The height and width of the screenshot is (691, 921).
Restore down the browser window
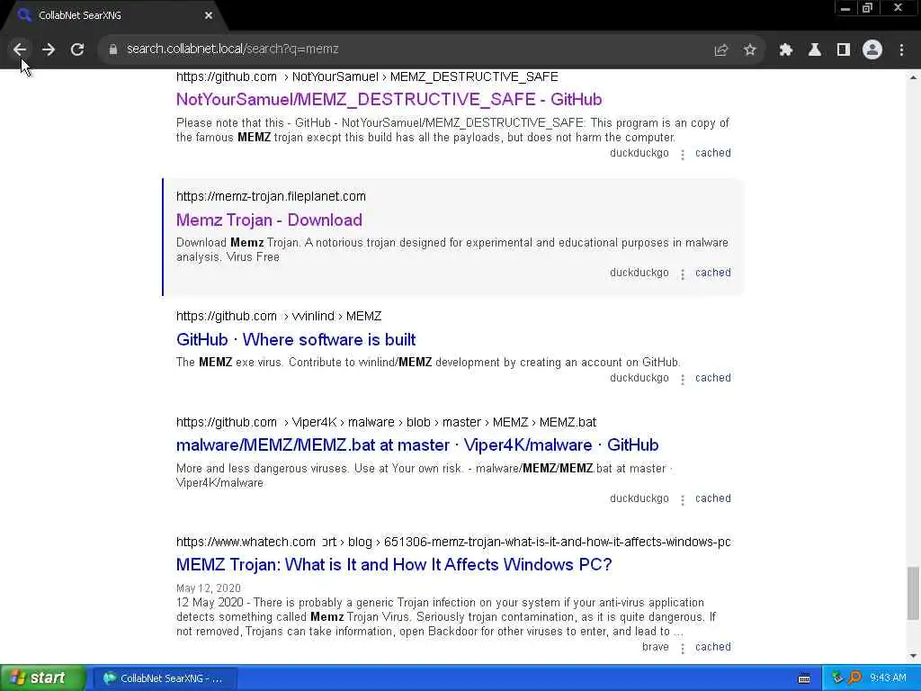pos(868,8)
